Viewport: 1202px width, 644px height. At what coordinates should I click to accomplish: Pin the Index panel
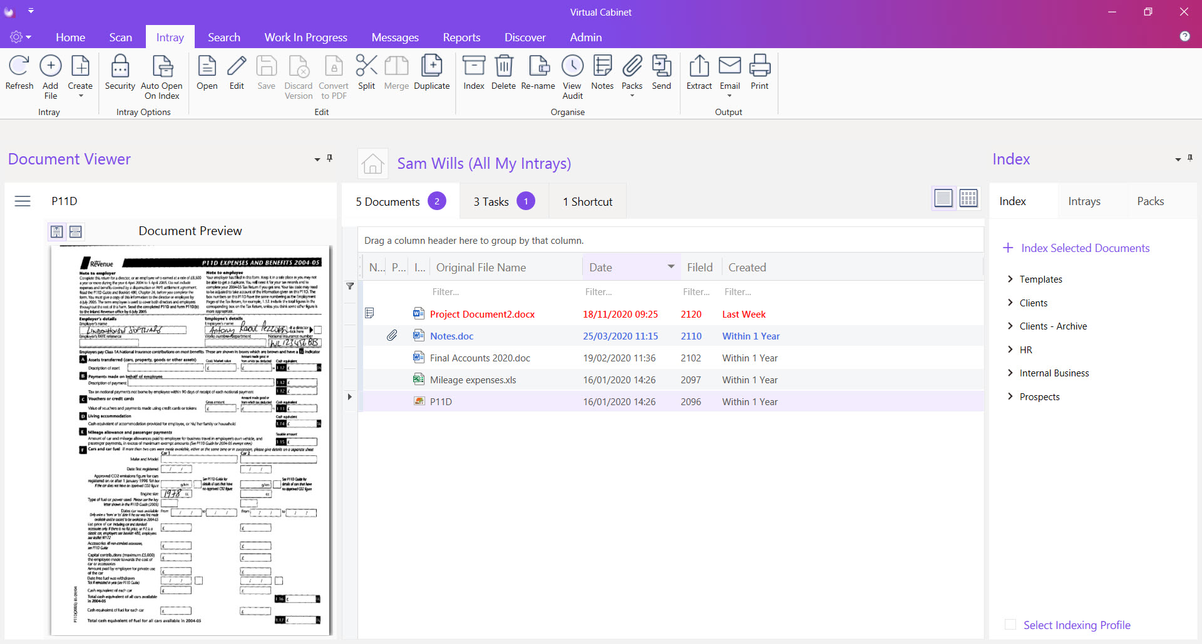tap(1190, 158)
